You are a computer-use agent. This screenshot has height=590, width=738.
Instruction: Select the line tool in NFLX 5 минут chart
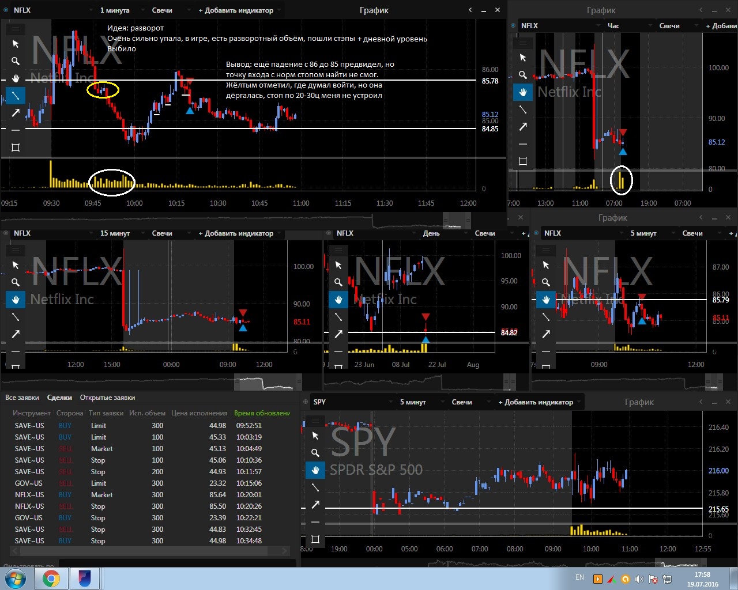coord(546,317)
